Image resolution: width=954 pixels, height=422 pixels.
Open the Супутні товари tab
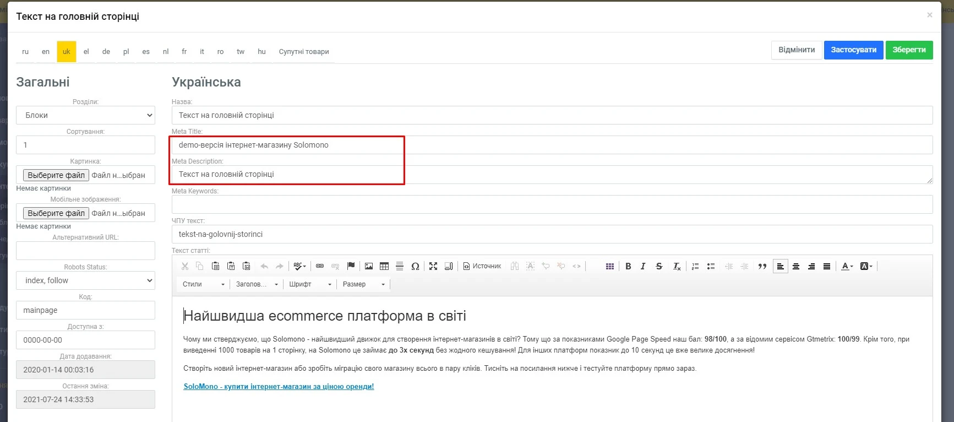point(304,52)
